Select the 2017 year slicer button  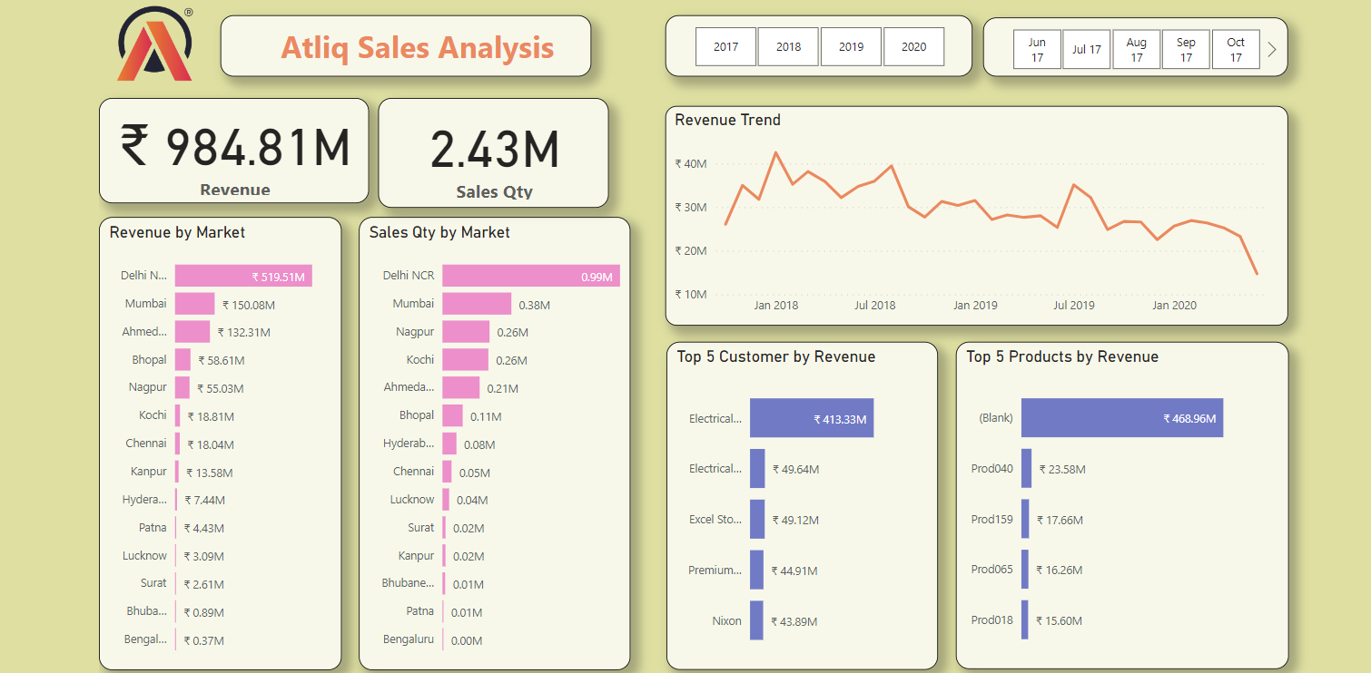point(725,46)
